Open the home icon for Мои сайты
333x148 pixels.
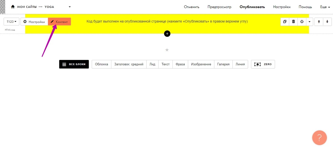pyautogui.click(x=13, y=7)
